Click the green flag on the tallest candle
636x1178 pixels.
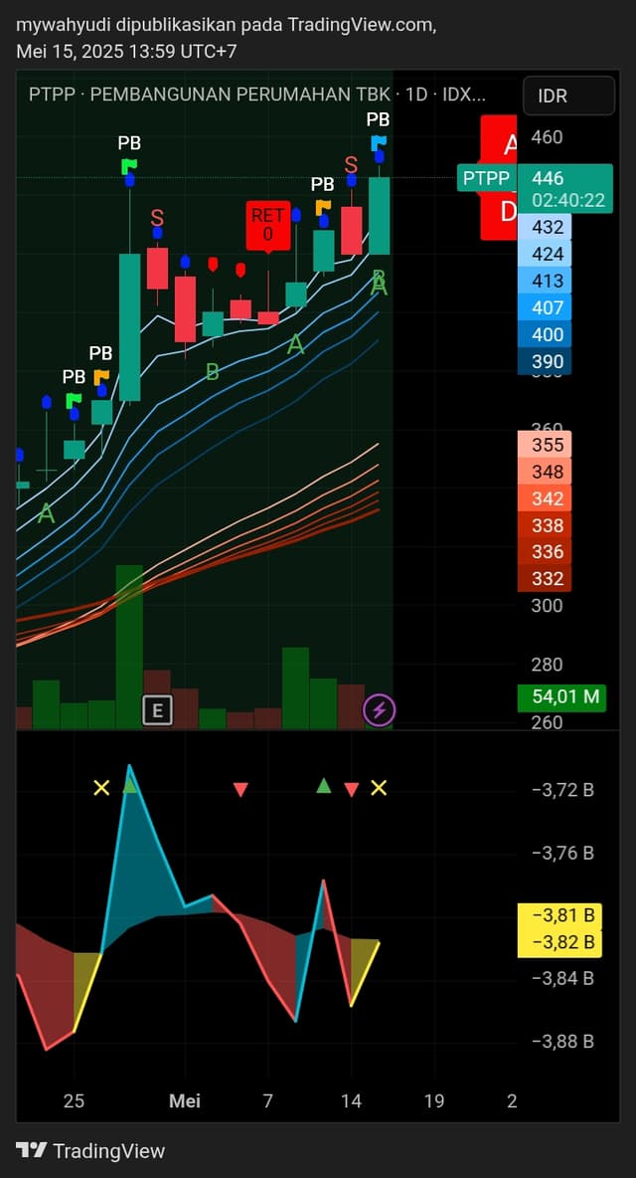click(x=129, y=166)
